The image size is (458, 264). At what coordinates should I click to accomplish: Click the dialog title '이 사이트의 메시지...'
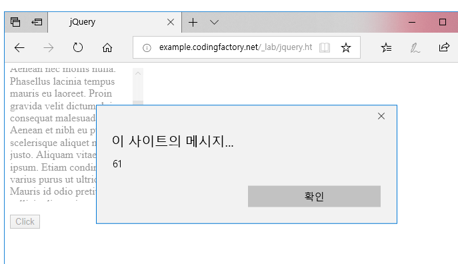pos(173,141)
